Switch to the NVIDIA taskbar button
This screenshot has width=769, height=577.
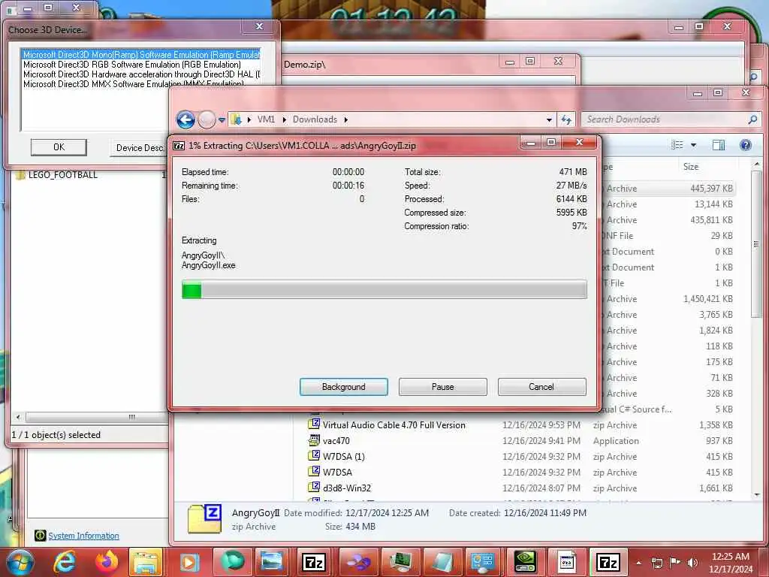(524, 562)
